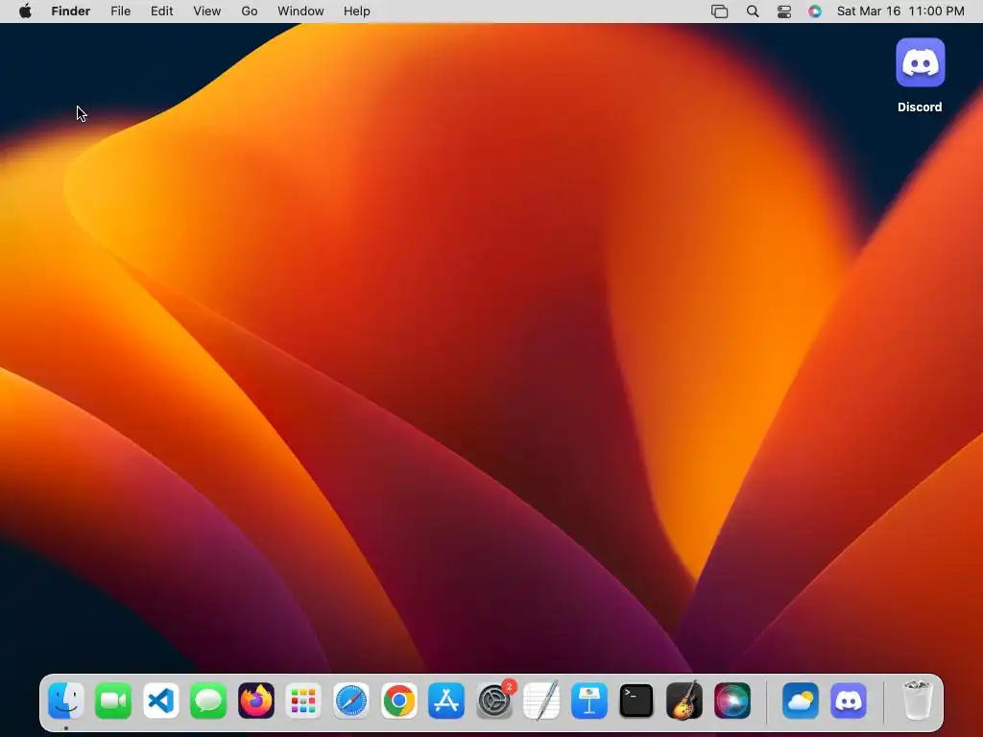Open Spotlight search in menu bar
The width and height of the screenshot is (983, 737).
tap(753, 12)
